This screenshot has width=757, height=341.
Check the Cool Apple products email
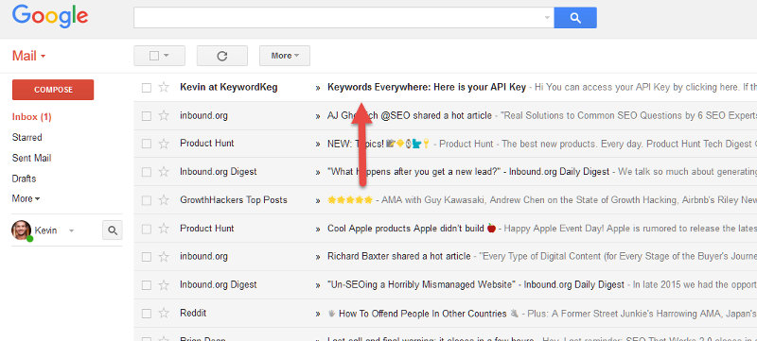(x=147, y=229)
